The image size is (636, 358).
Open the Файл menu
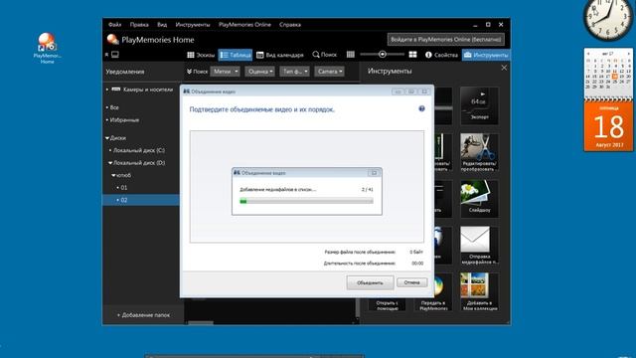coord(115,25)
